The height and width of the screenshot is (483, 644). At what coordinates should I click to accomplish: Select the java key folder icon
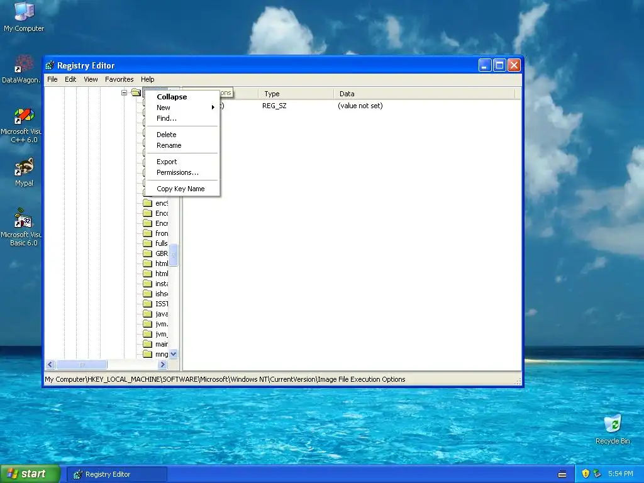(x=147, y=314)
